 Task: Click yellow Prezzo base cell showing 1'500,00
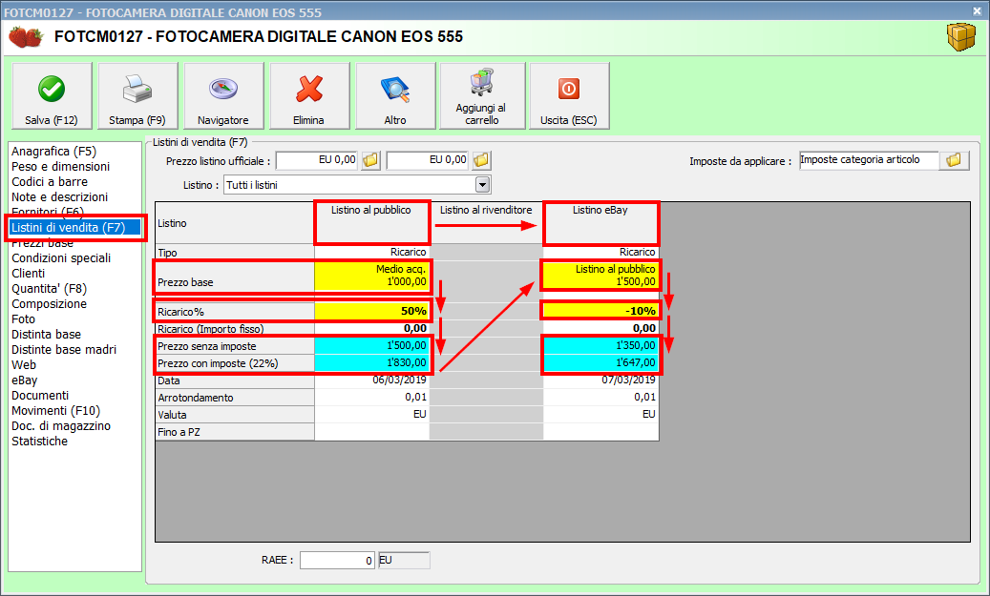(601, 276)
